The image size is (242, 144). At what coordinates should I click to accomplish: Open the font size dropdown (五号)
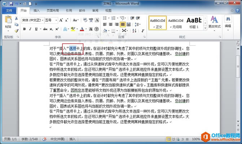(x=56, y=20)
